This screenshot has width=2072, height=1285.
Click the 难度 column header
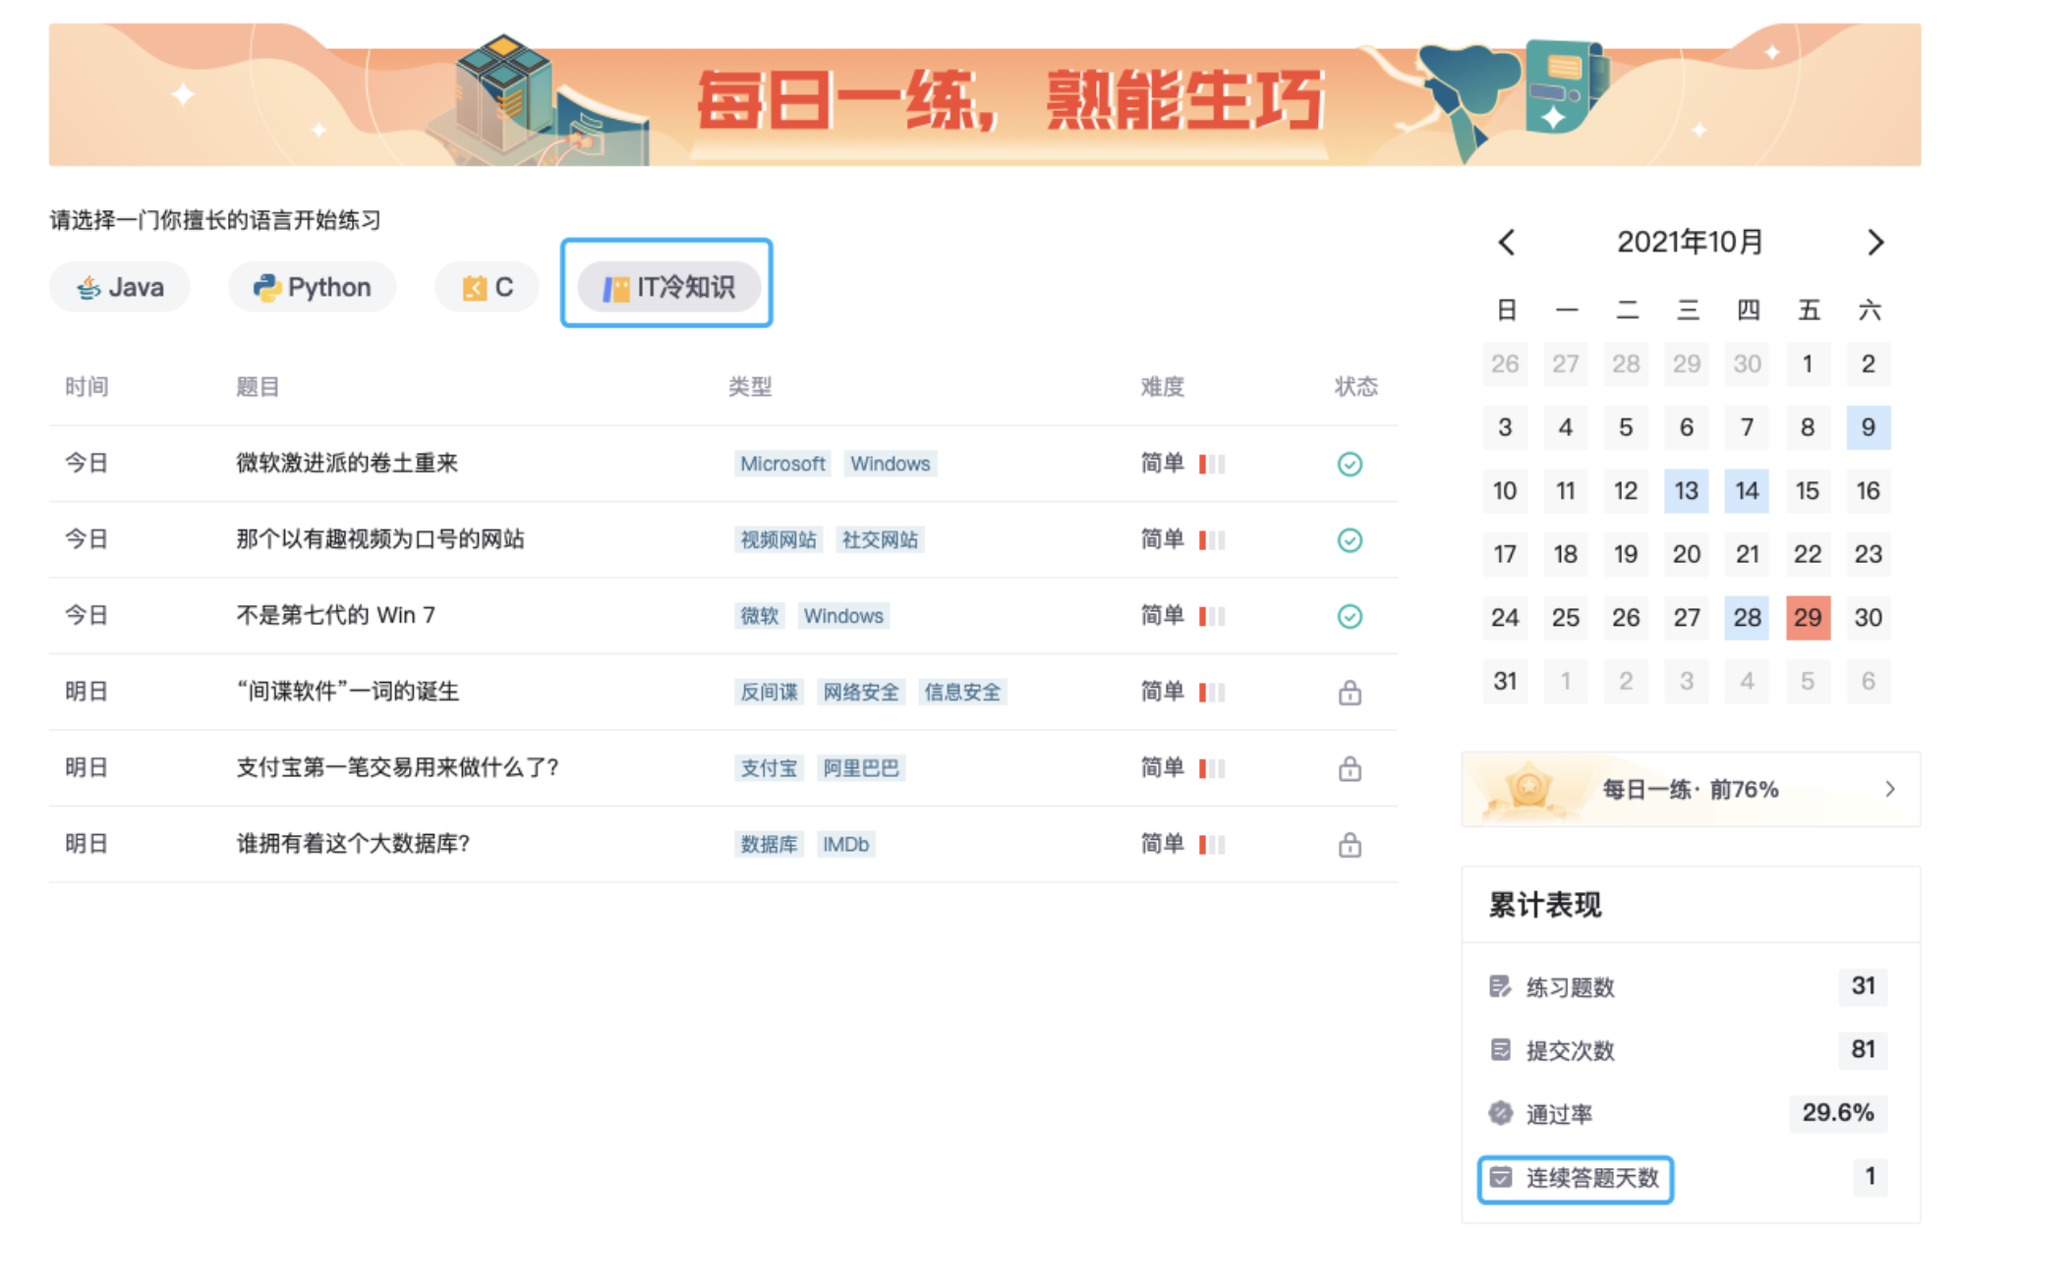(1162, 387)
